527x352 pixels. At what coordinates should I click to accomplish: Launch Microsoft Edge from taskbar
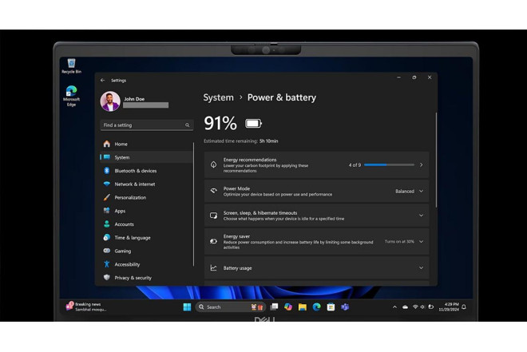coord(316,307)
